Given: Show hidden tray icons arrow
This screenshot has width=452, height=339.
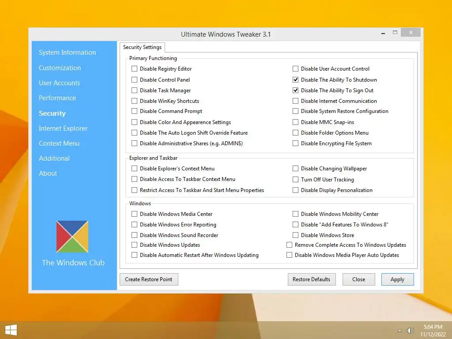Looking at the screenshot, I should pyautogui.click(x=399, y=331).
